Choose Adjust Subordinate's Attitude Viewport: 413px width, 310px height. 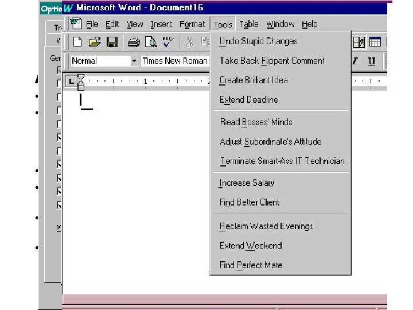coord(280,142)
